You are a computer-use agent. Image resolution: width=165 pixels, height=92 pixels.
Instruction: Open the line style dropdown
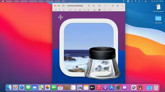pyautogui.click(x=95, y=10)
